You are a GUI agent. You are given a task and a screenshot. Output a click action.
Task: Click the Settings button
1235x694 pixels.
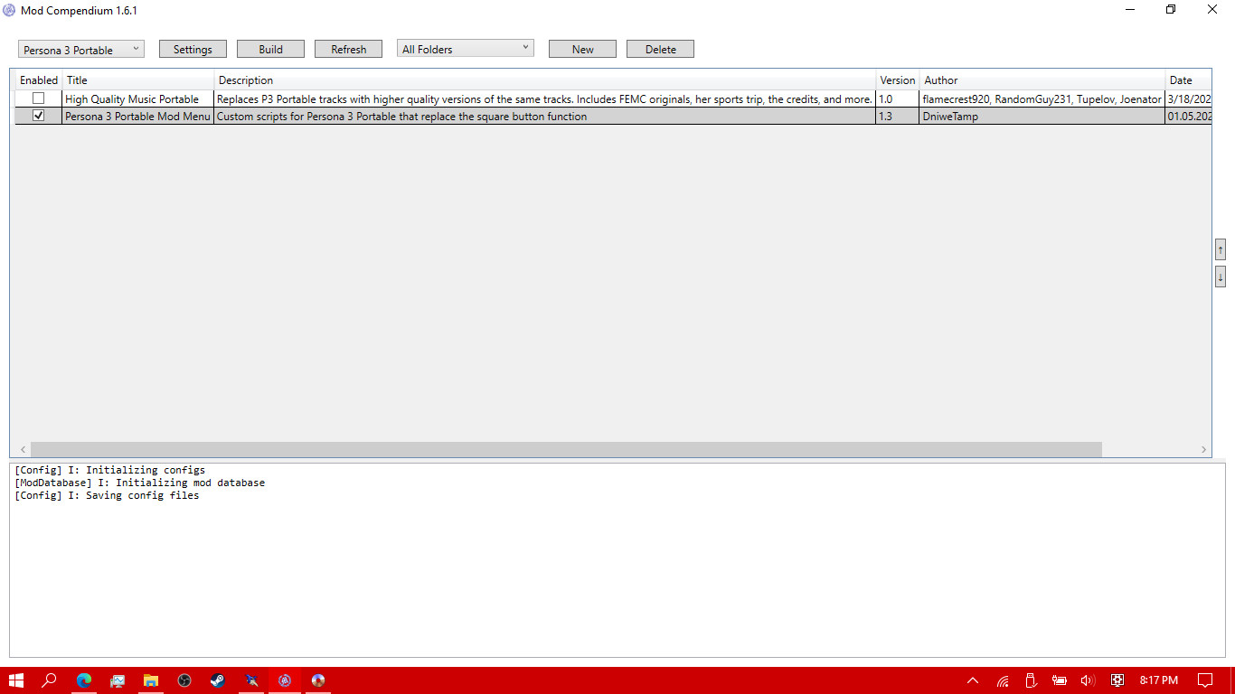[x=193, y=49]
